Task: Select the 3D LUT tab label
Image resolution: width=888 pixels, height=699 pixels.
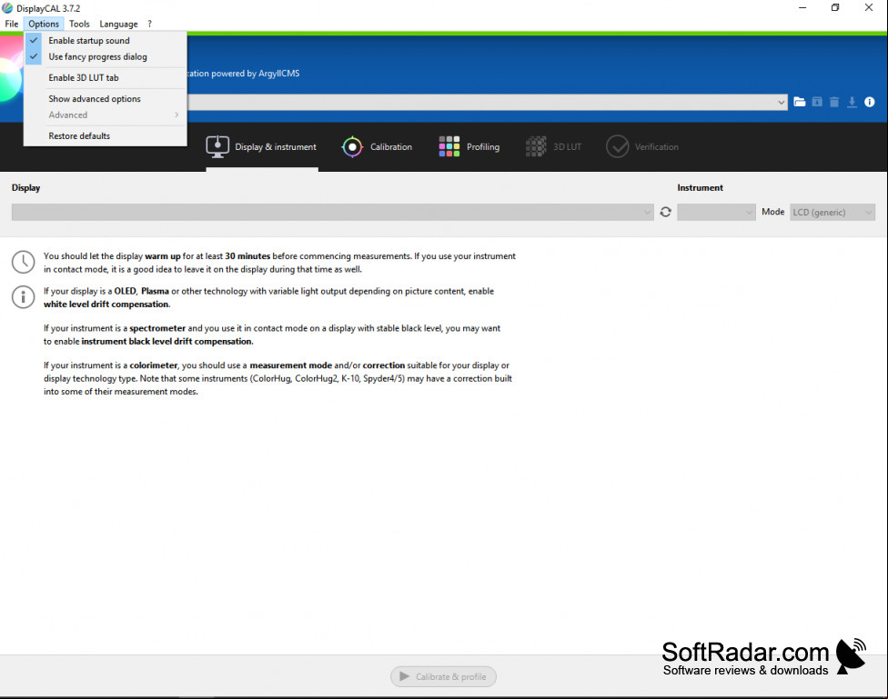Action: tap(567, 146)
